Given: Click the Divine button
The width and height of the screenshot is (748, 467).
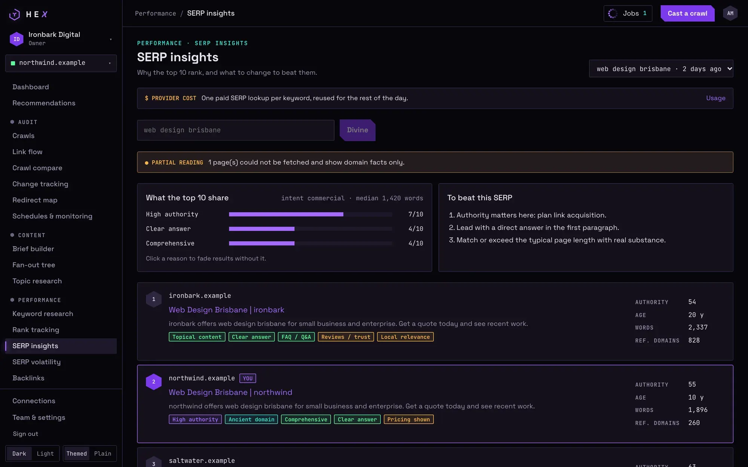Looking at the screenshot, I should tap(358, 130).
